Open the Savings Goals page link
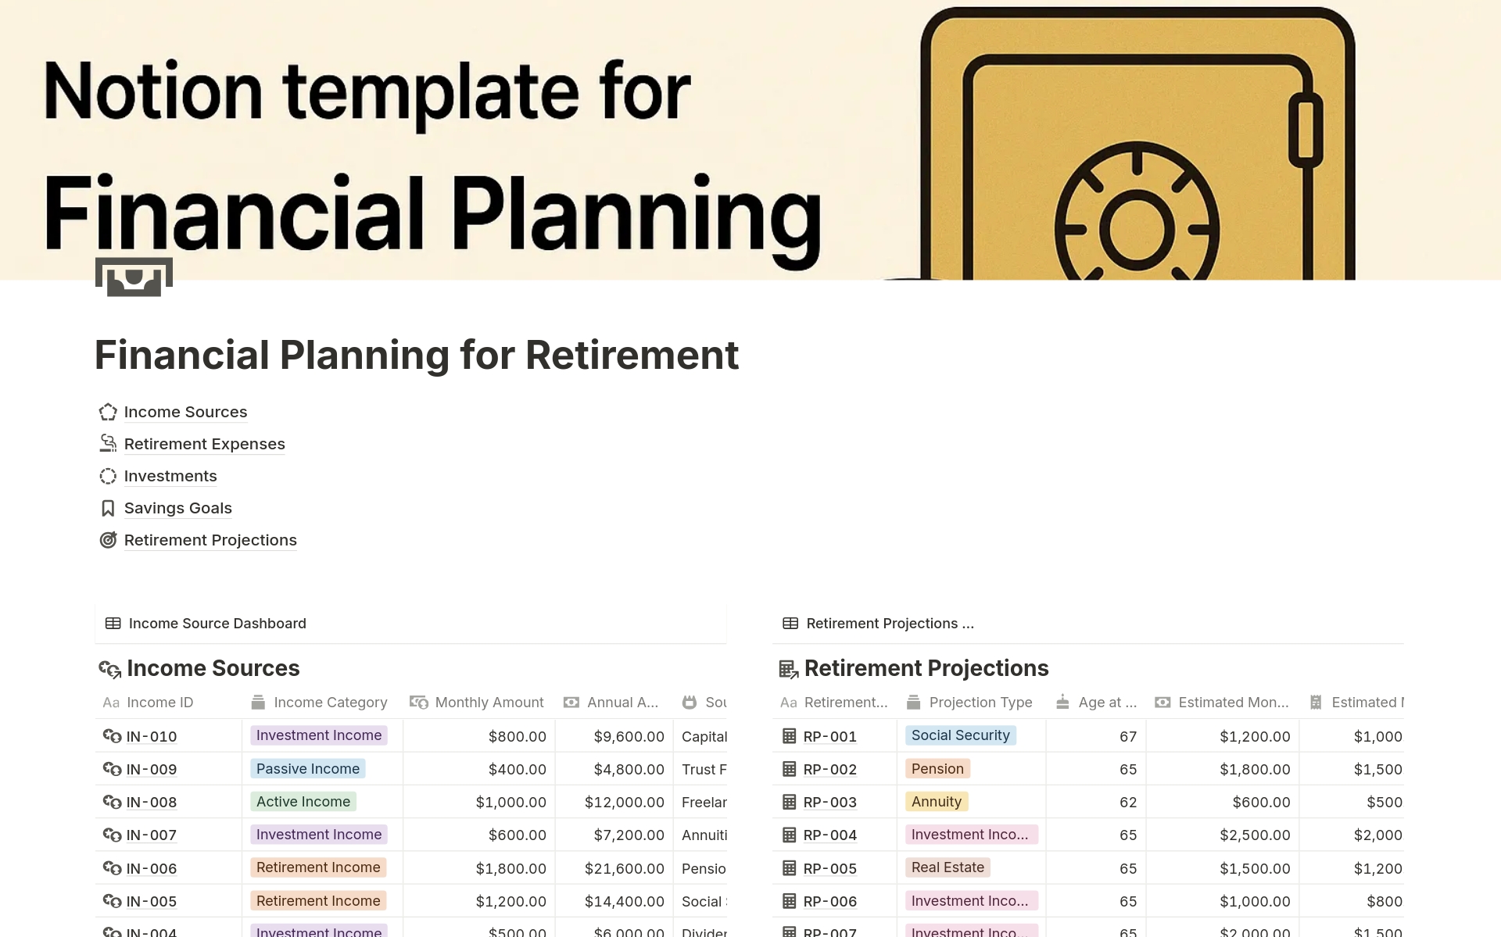 [x=177, y=508]
